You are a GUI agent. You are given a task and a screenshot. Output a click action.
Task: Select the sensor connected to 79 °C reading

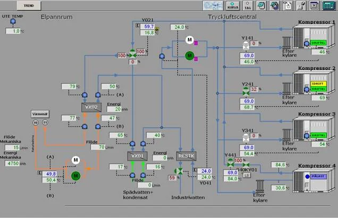coord(84,95)
